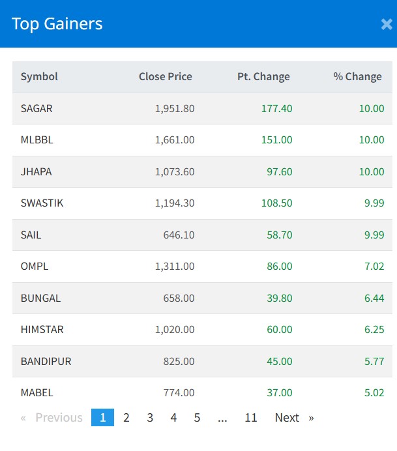Image resolution: width=397 pixels, height=451 pixels.
Task: Click the pagination ellipsis
Action: (222, 418)
